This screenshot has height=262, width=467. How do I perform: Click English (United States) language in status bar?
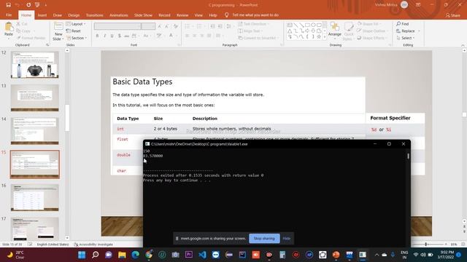pyautogui.click(x=53, y=245)
